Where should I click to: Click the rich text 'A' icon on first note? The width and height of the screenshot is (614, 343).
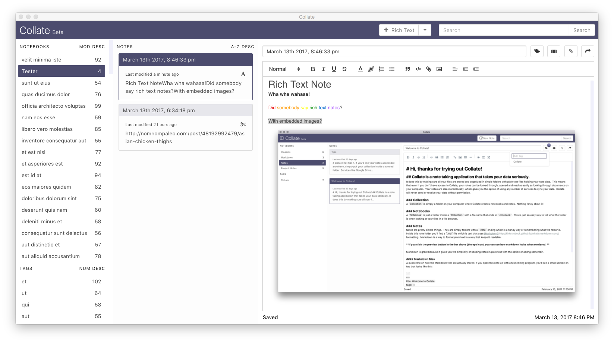(243, 74)
